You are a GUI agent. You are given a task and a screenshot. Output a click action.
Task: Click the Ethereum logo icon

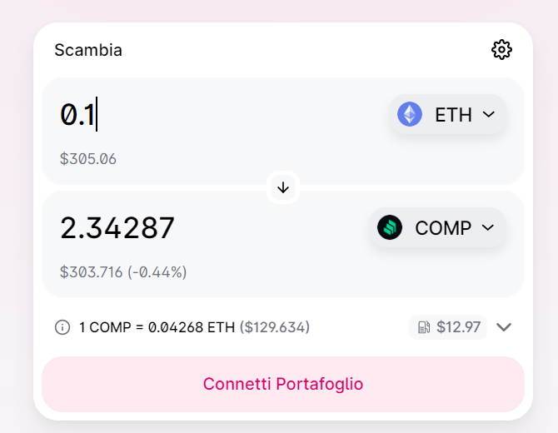[410, 114]
